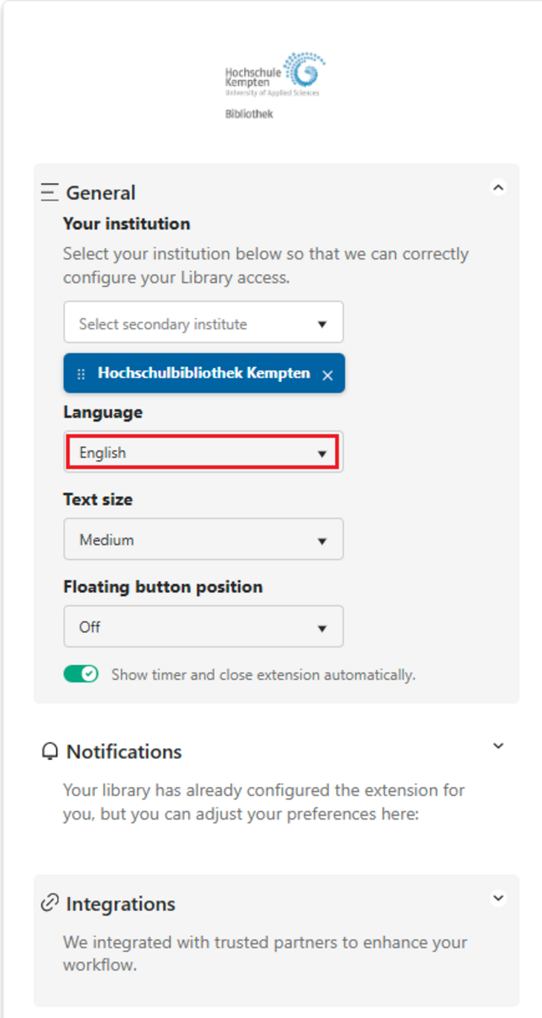Image resolution: width=542 pixels, height=1018 pixels.
Task: Click the General section menu icon
Action: tap(50, 192)
